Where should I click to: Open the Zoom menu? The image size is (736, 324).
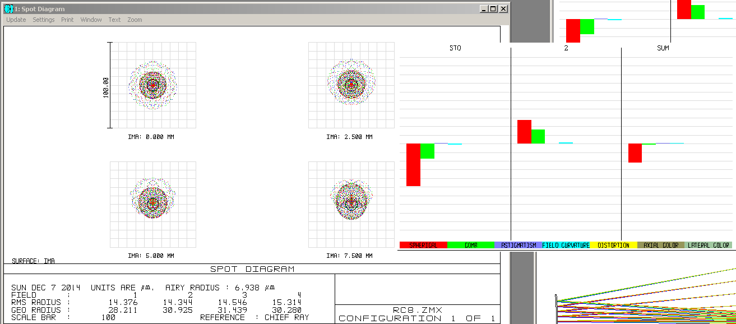135,20
